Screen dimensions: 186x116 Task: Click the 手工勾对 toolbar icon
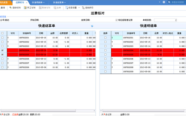point(25,8)
